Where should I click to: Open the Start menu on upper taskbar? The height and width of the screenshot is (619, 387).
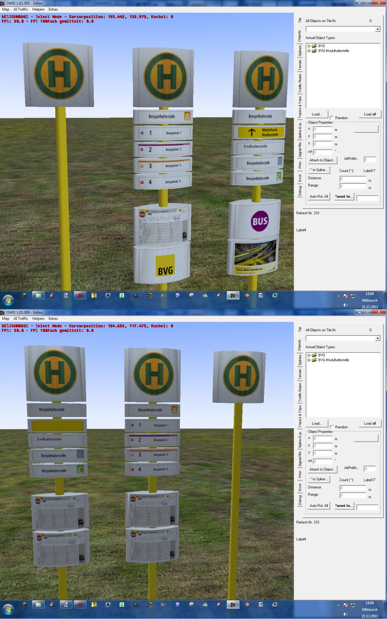pos(8,300)
